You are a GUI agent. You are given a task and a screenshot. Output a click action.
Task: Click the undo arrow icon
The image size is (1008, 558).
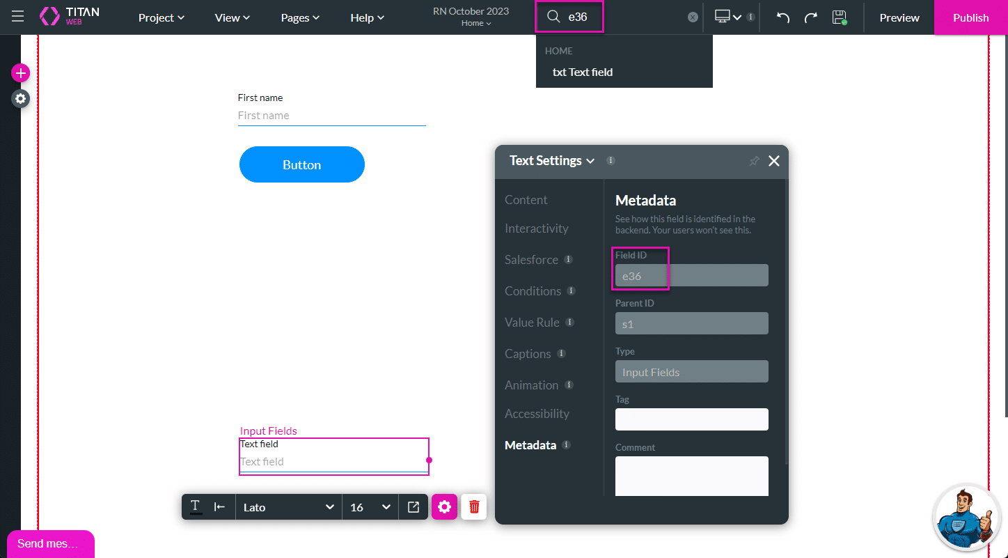click(x=783, y=17)
